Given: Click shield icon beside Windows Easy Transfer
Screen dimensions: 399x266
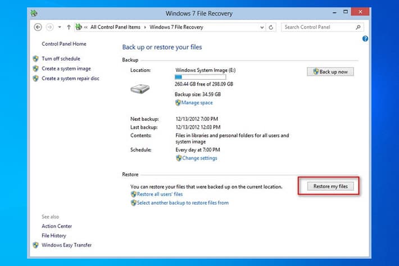Looking at the screenshot, I should pos(35,245).
